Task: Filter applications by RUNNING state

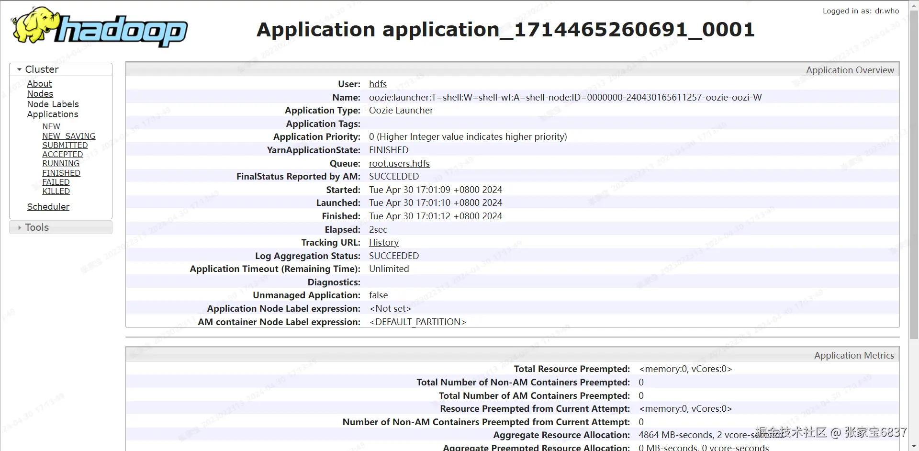Action: [61, 163]
